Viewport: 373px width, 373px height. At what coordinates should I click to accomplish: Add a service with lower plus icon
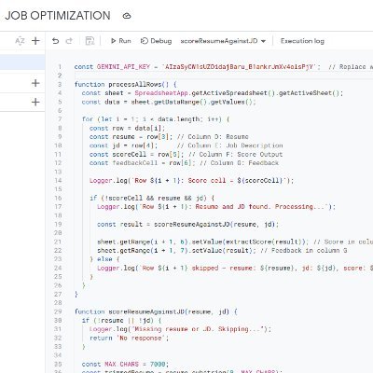point(35,102)
